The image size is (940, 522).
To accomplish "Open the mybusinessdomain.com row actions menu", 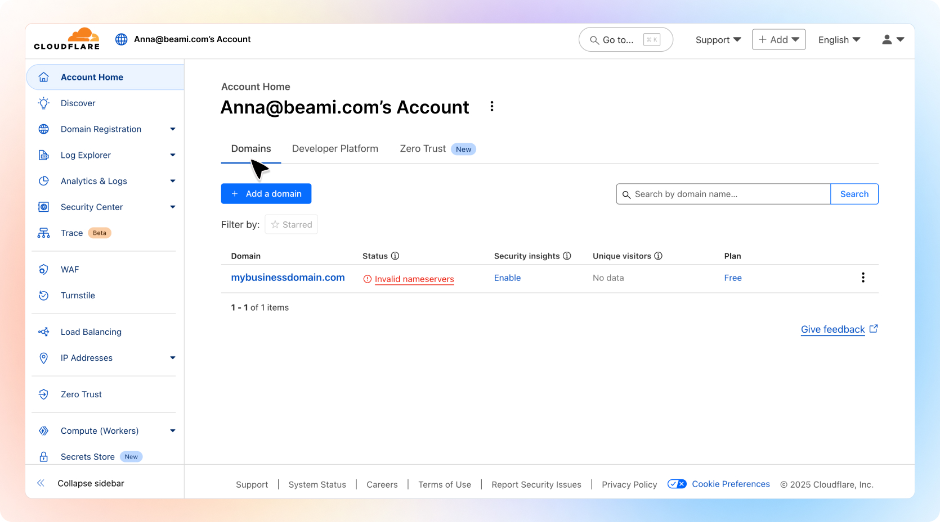I will click(863, 278).
